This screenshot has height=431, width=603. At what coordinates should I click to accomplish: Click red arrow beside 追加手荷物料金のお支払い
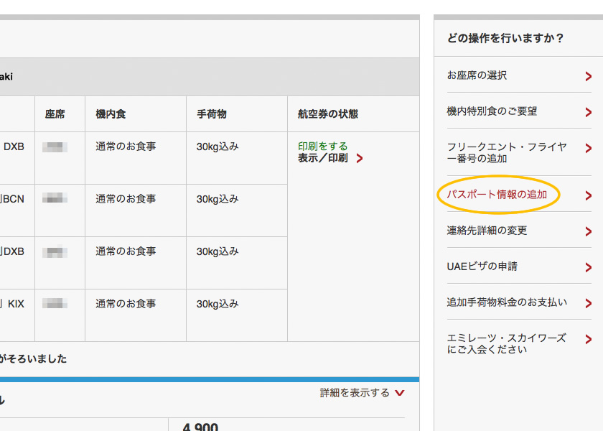588,303
